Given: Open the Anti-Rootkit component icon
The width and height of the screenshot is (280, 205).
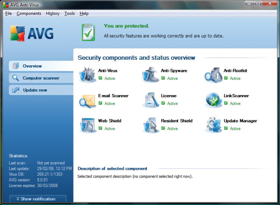Looking at the screenshot, I should [213, 75].
